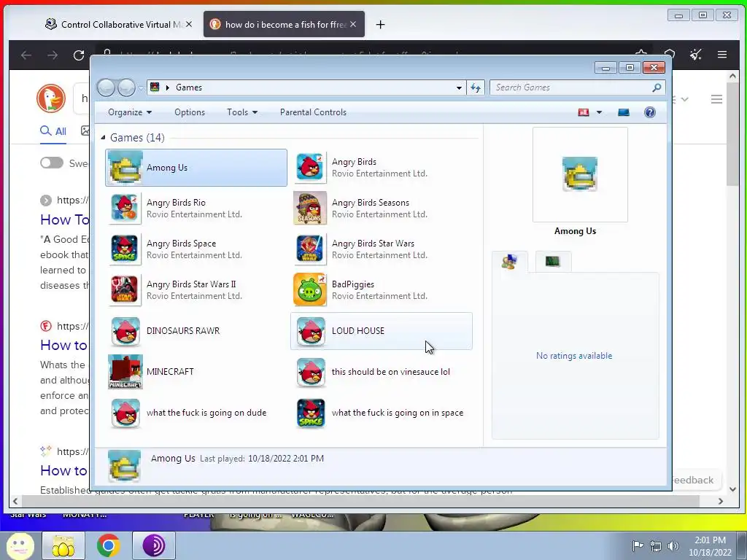Select the Angry Birds game icon

tap(310, 168)
